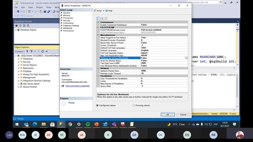Open Google Chrome from taskbar
The height and width of the screenshot is (142, 253).
click(x=70, y=124)
